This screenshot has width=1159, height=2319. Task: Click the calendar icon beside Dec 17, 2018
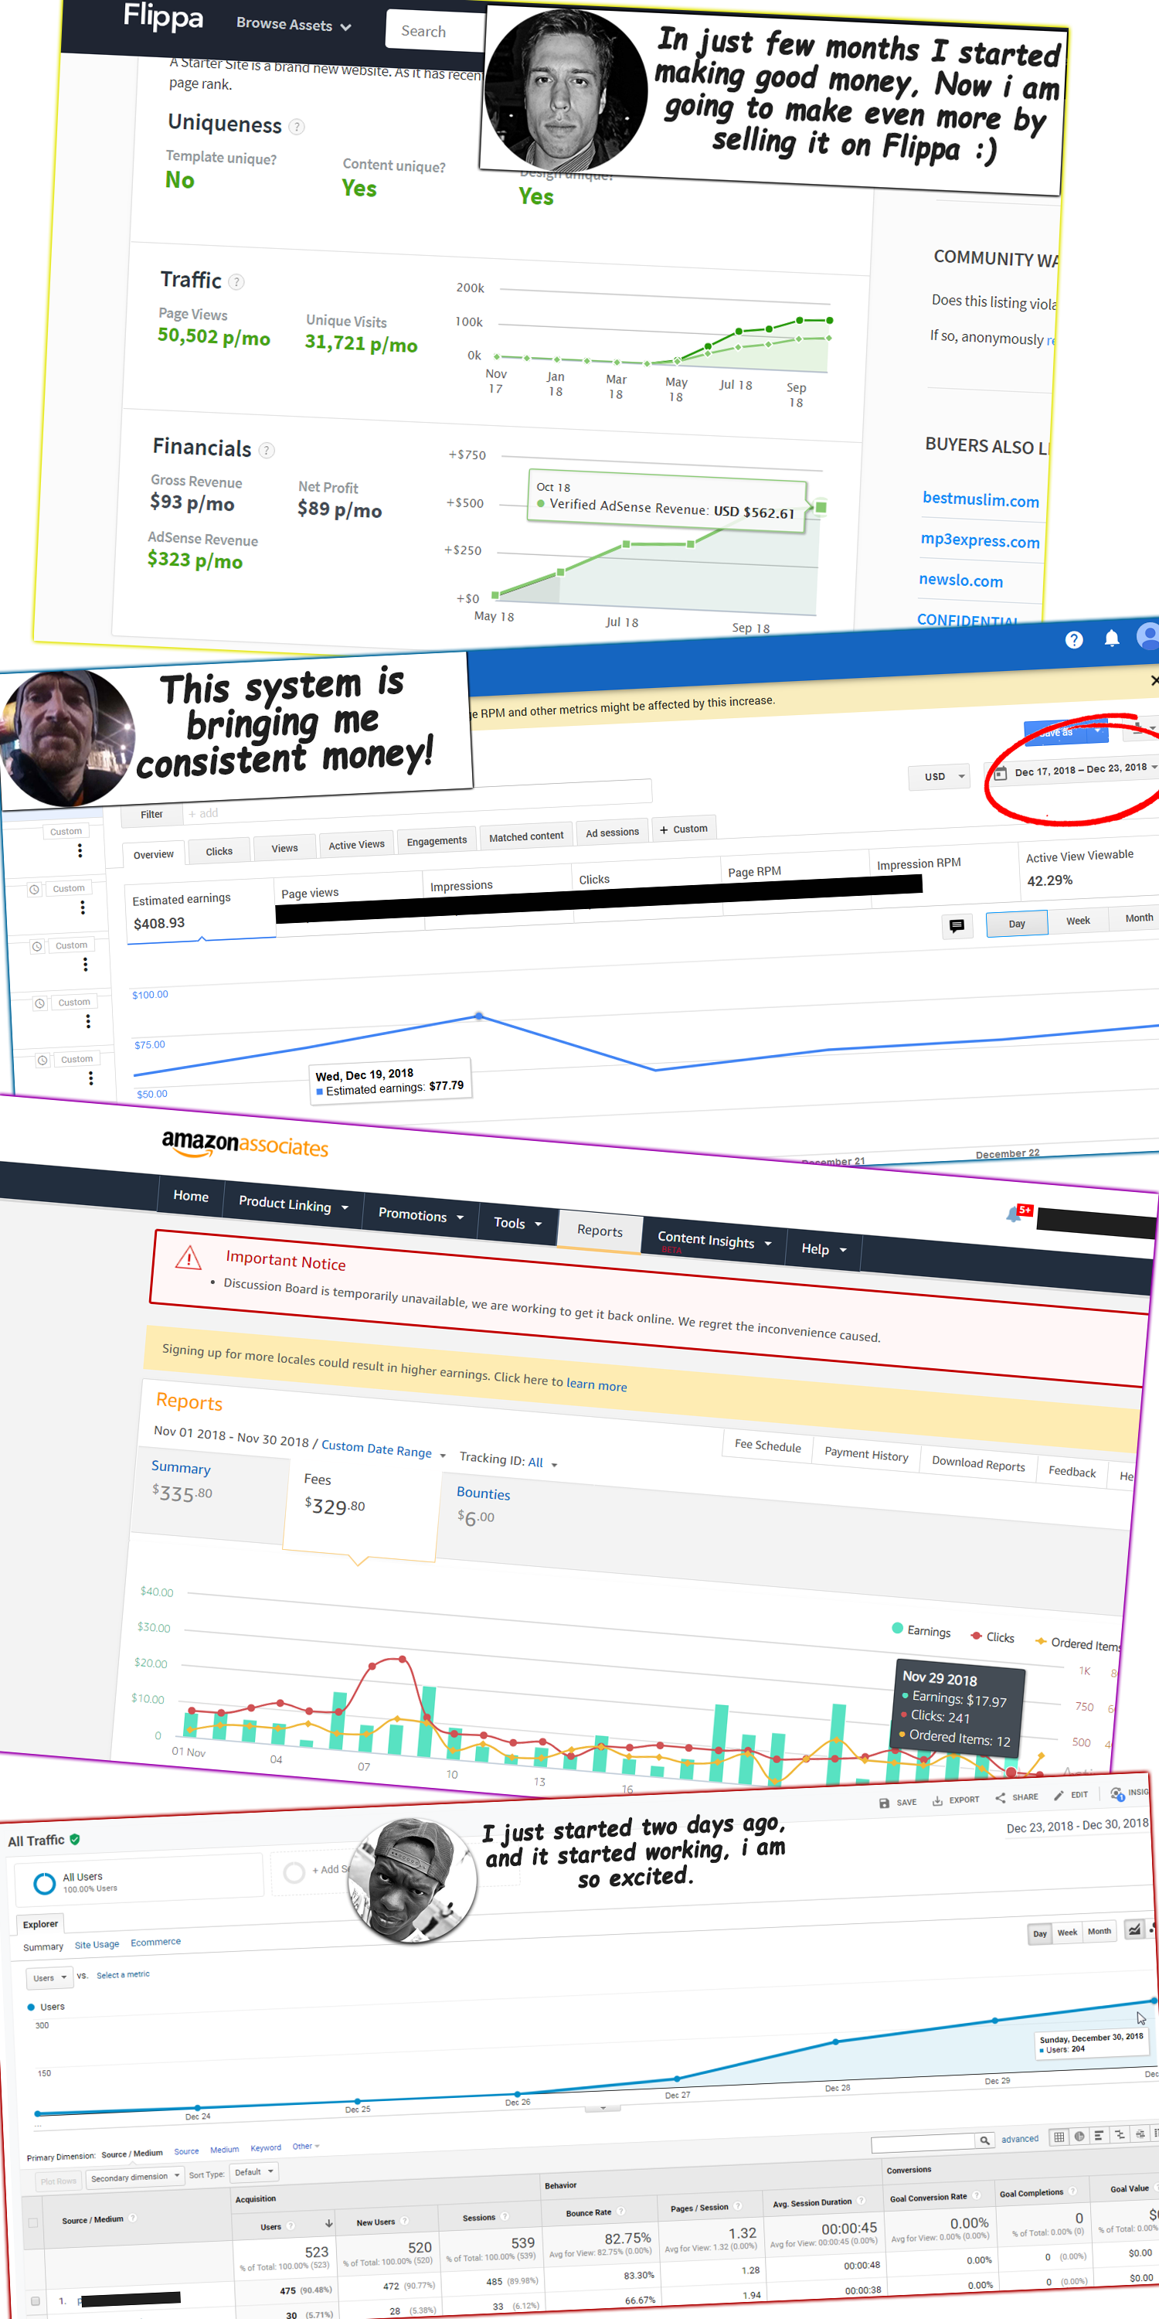tap(1000, 772)
